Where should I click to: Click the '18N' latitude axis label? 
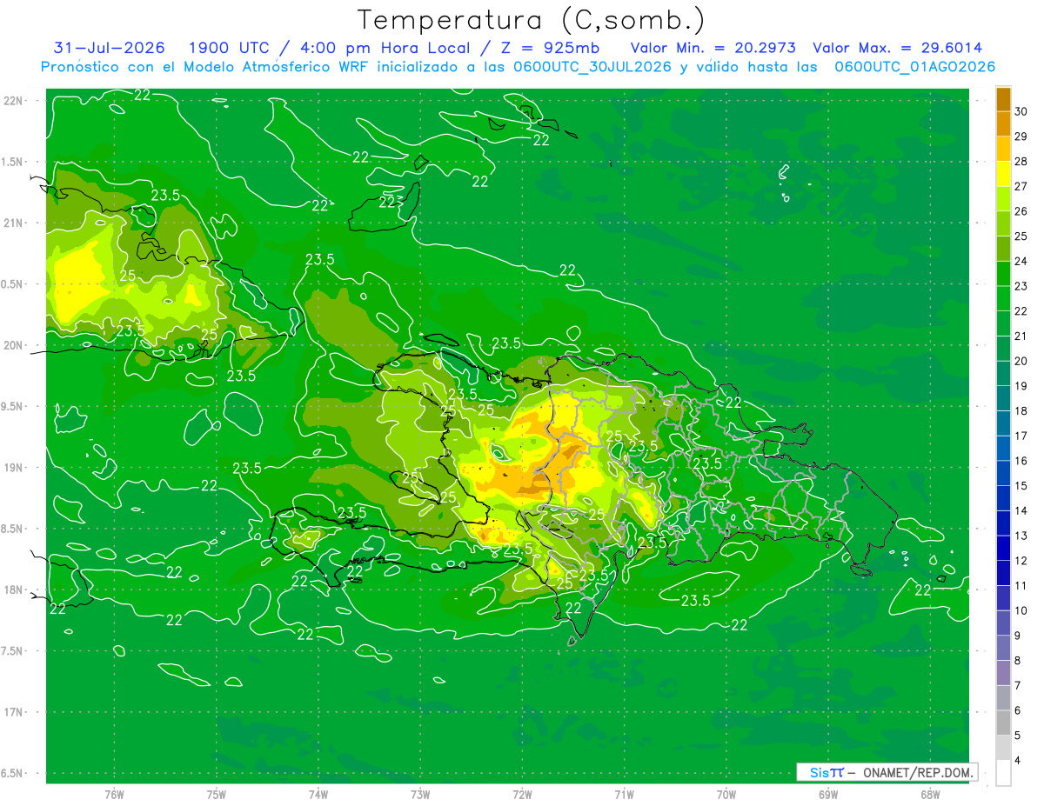14,590
